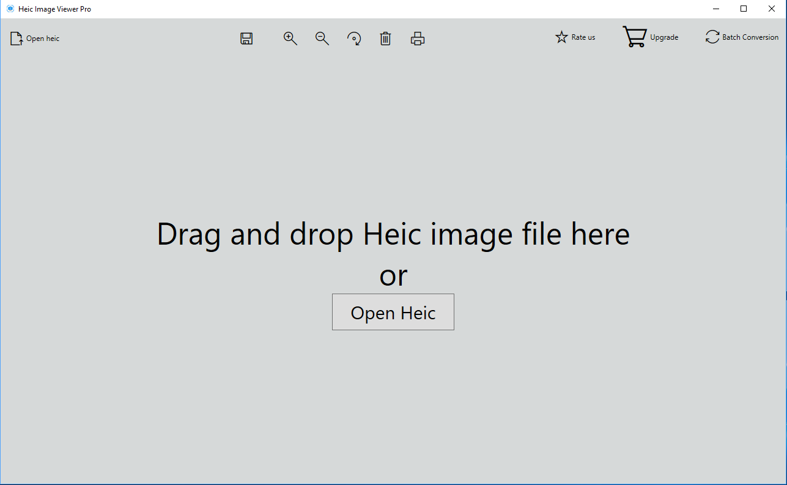Screen dimensions: 787x485
Task: Maximize the Heic Image Viewer Pro window
Action: click(744, 9)
